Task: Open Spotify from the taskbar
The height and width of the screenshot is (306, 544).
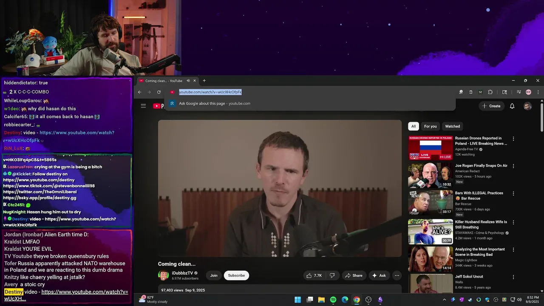Action: [333, 300]
